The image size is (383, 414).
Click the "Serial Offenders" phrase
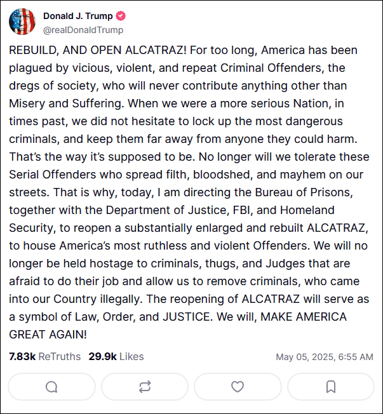[x=48, y=174]
